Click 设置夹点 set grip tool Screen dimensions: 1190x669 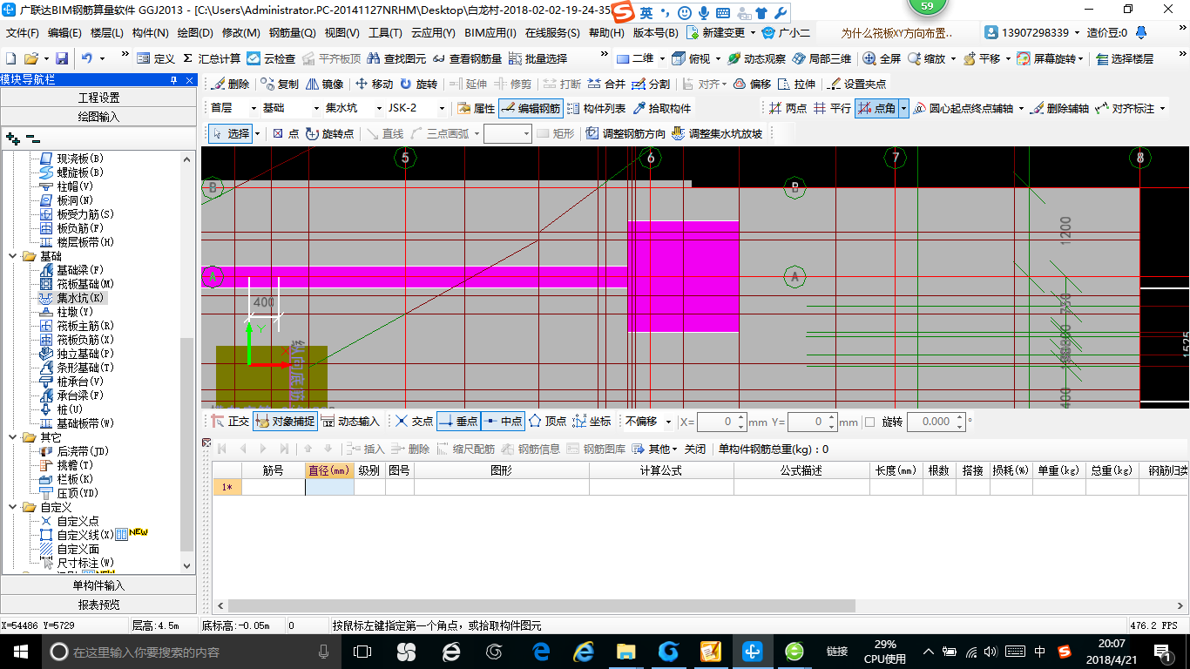857,84
